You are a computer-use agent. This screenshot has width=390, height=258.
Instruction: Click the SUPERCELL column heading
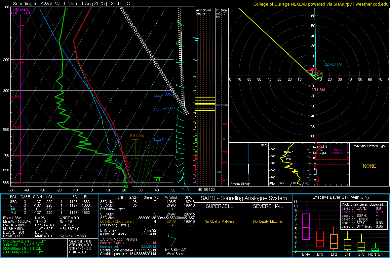click(x=219, y=206)
